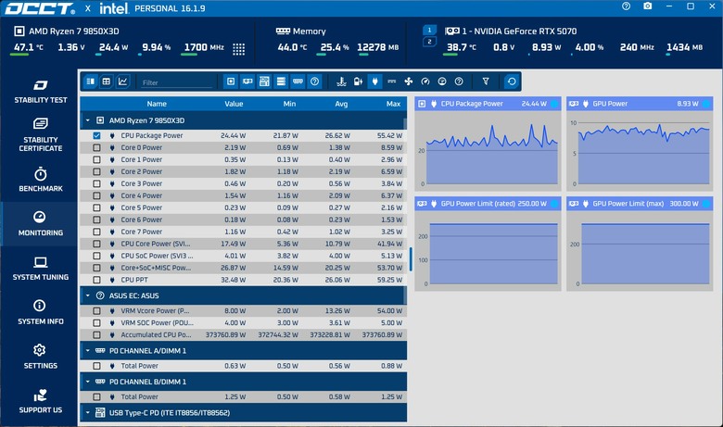The height and width of the screenshot is (427, 723).
Task: Check the CPU PPT checkbox
Action: pos(96,280)
